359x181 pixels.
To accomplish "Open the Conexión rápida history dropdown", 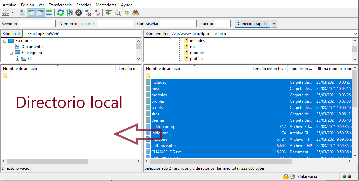I will pos(274,24).
